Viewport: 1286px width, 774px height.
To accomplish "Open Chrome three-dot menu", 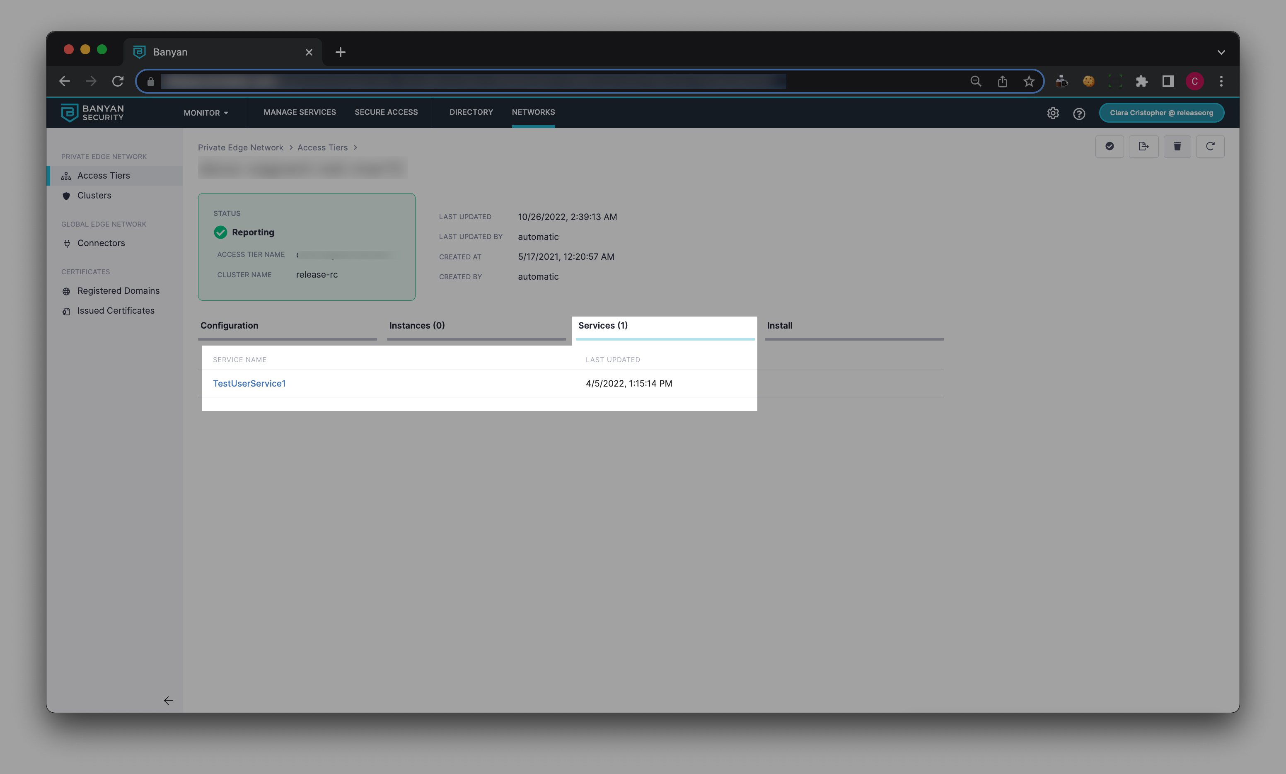I will coord(1221,81).
